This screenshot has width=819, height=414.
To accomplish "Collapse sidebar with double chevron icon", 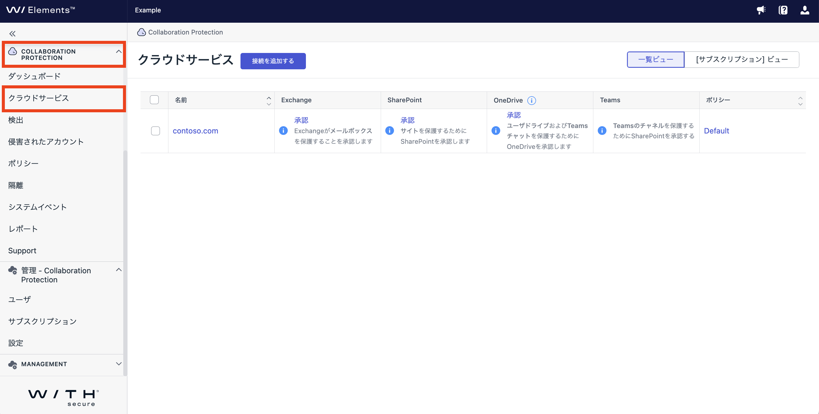I will (12, 34).
